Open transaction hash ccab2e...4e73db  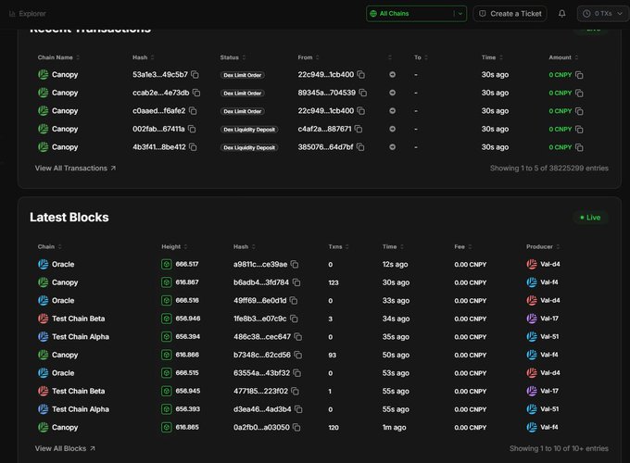coord(160,93)
